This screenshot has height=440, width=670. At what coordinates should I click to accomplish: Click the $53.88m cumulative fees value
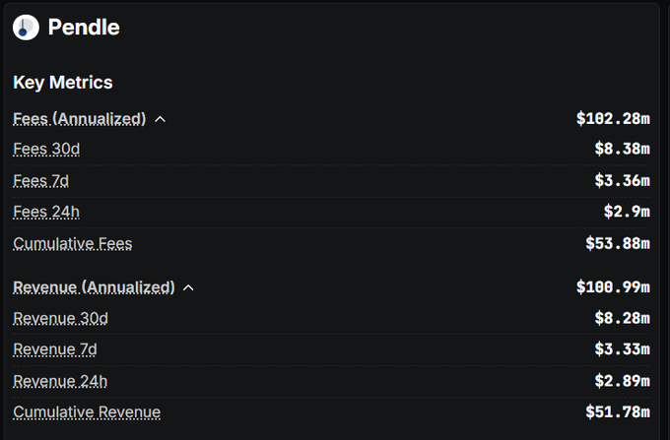click(617, 243)
